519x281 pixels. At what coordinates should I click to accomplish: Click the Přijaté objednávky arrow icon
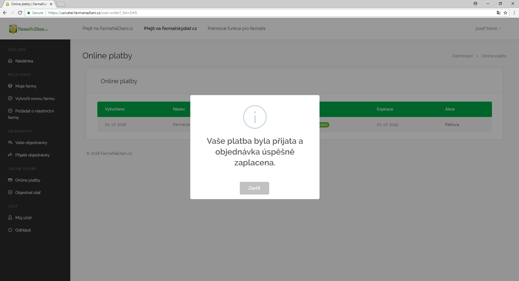pyautogui.click(x=10, y=155)
